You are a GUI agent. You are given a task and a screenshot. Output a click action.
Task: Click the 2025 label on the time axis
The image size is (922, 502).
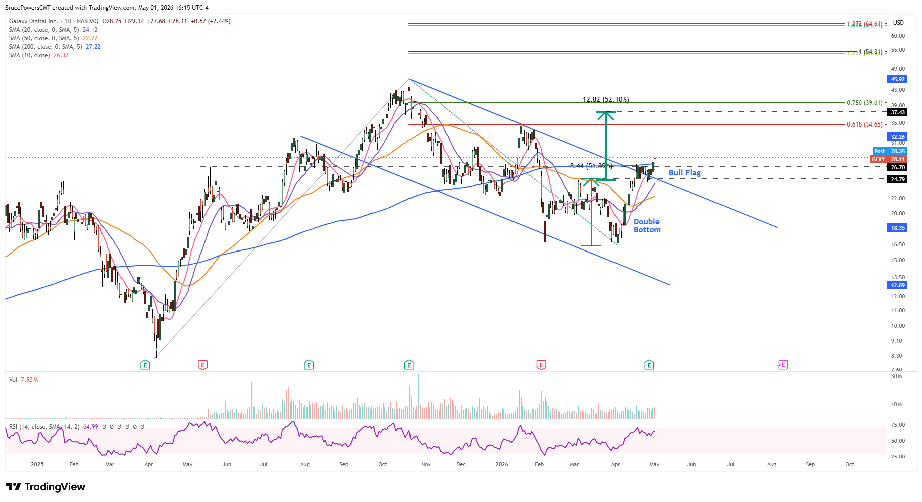pyautogui.click(x=37, y=464)
